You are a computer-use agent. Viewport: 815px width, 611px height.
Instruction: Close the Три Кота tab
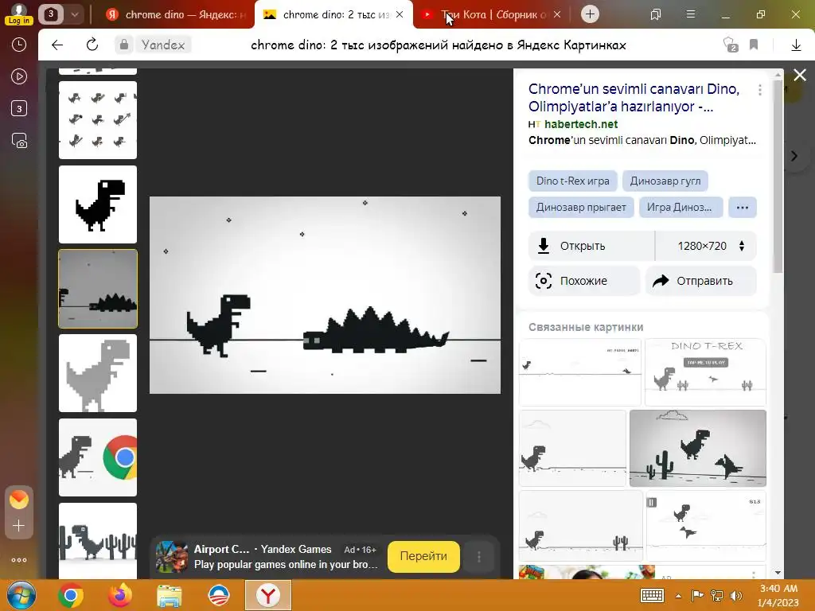pos(557,14)
